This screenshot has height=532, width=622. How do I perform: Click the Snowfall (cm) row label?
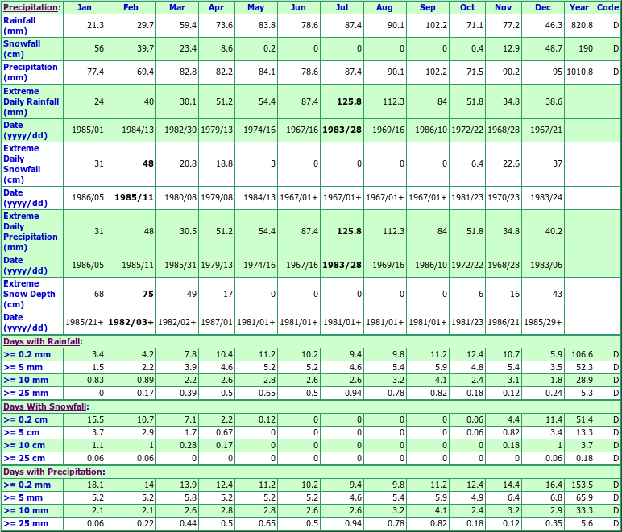click(x=22, y=49)
